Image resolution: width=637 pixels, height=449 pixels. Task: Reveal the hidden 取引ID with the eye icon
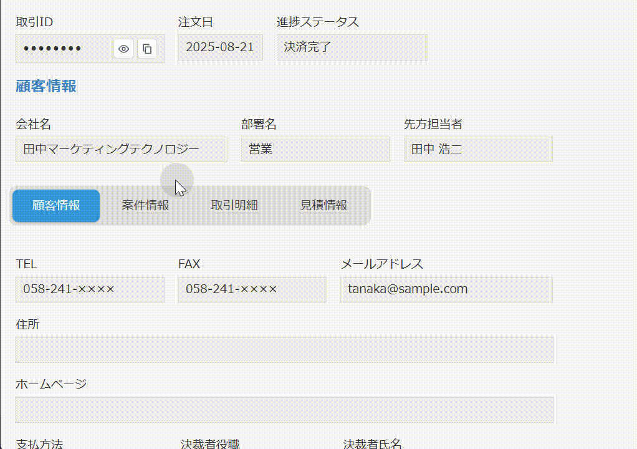(x=123, y=49)
